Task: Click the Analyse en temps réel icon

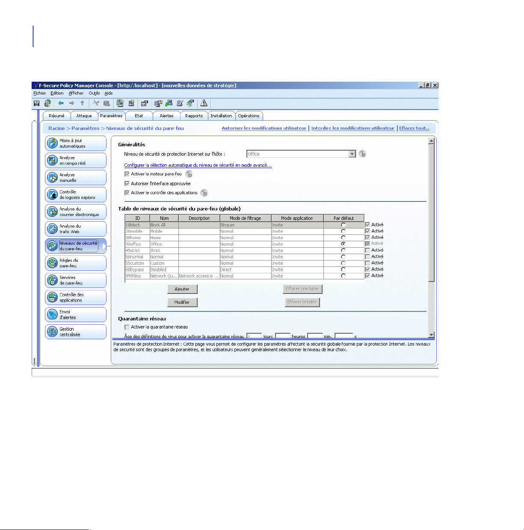Action: [x=52, y=160]
